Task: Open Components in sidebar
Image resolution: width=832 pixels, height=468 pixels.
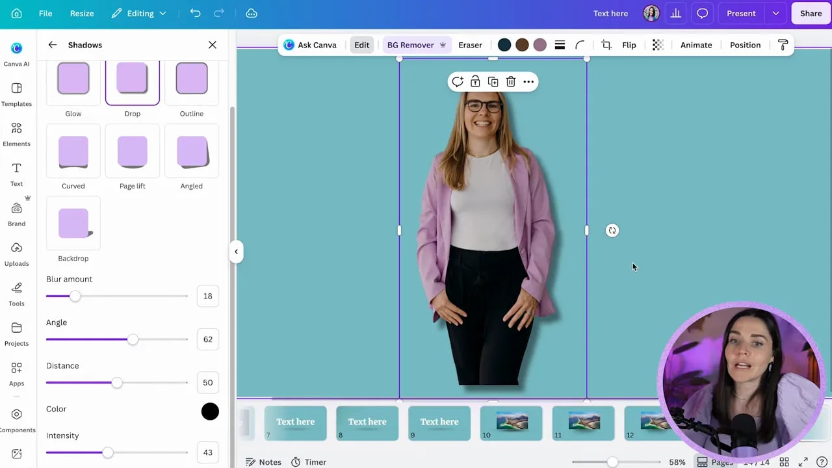Action: tap(16, 421)
